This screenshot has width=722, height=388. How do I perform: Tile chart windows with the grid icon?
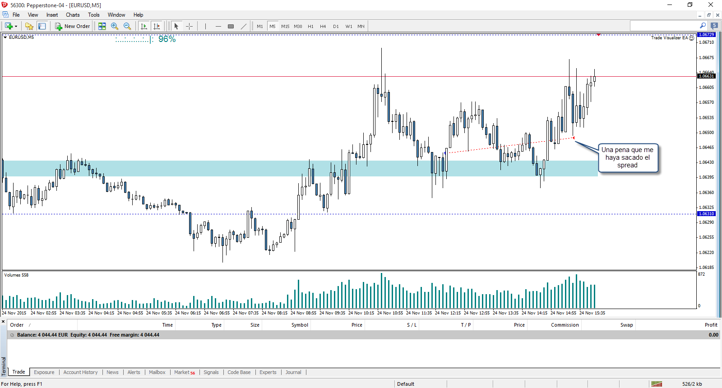(x=102, y=26)
